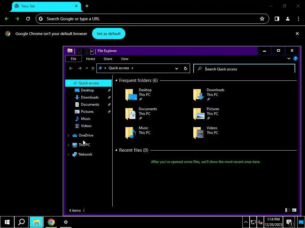Open the Chrome three-dot menu
Screen dimensions: 305x228
[x=298, y=19]
